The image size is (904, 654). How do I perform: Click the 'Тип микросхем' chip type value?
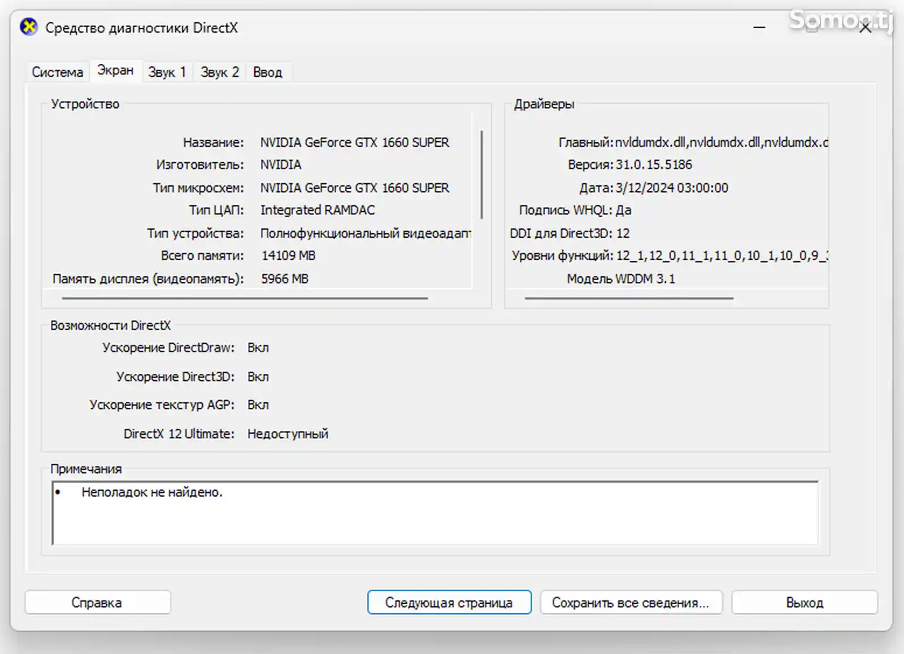click(354, 188)
